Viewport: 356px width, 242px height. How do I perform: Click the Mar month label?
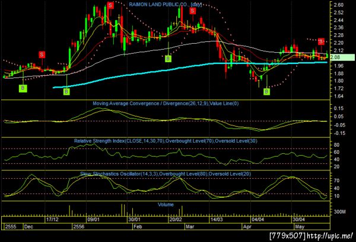pyautogui.click(x=190, y=227)
